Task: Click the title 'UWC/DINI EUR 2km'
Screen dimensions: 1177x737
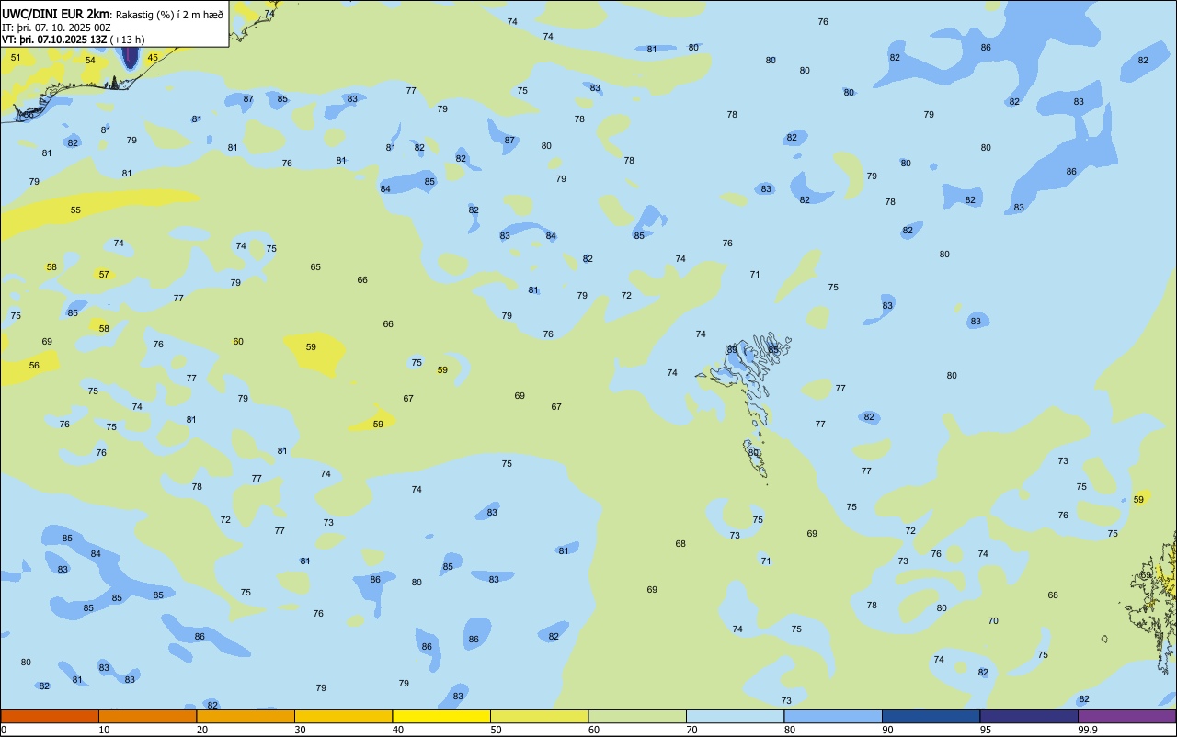Action: [56, 13]
